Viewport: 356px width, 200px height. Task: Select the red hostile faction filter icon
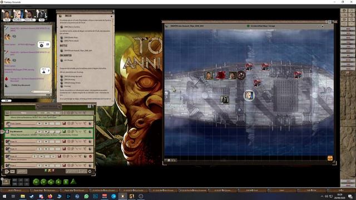pyautogui.click(x=53, y=171)
